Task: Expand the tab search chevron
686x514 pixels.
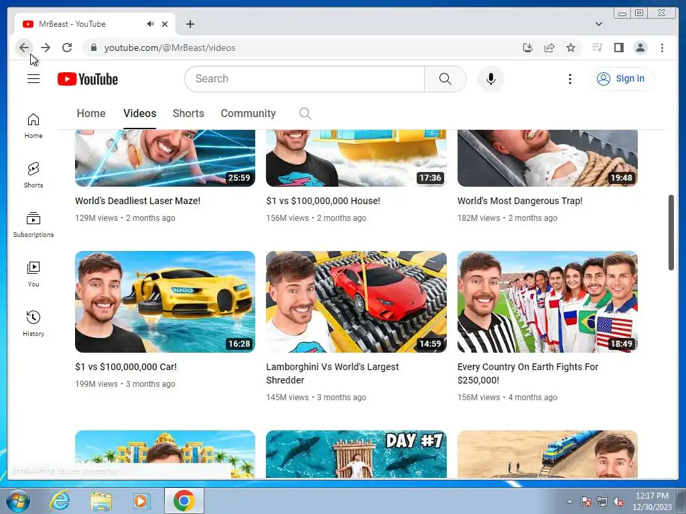Action: (x=598, y=24)
